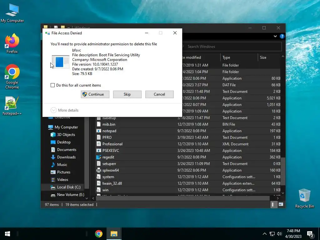
Task: Expand More details in the dialog
Action: point(64,110)
